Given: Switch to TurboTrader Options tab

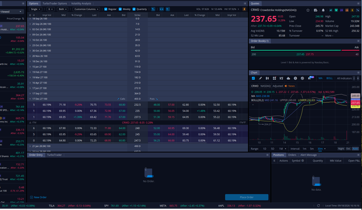Looking at the screenshot, I should coord(55,3).
